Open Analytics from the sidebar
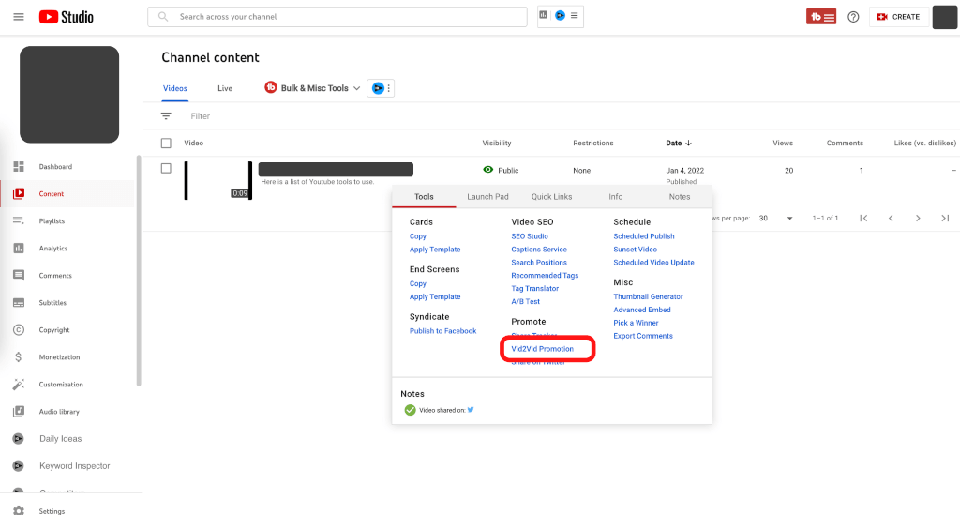 pyautogui.click(x=55, y=249)
